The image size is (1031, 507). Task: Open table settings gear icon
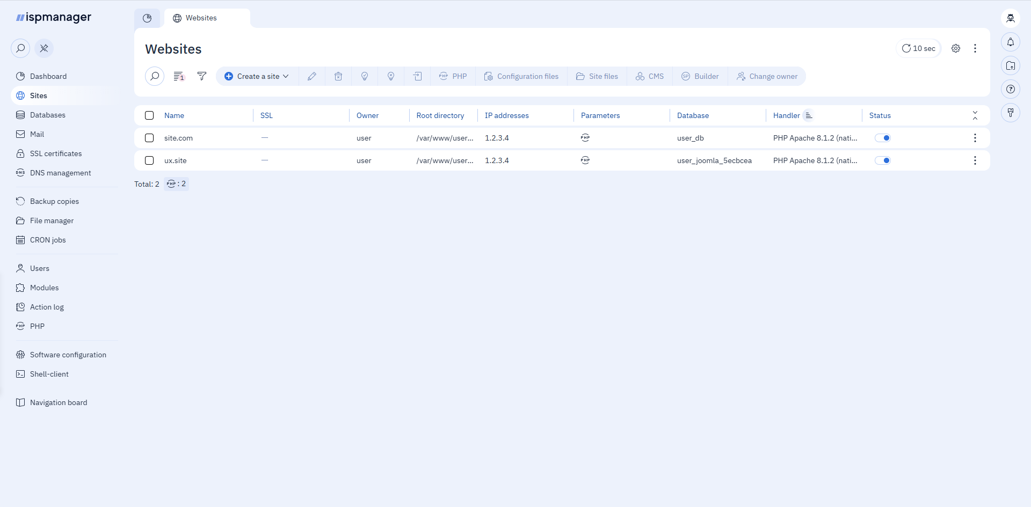point(956,48)
